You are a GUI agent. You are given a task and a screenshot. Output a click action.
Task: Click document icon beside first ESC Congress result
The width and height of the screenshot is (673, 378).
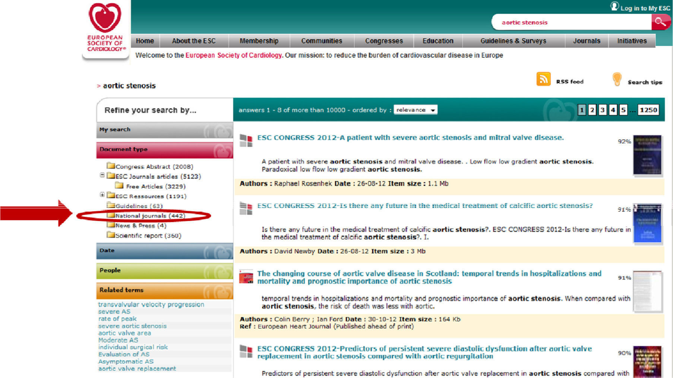pyautogui.click(x=246, y=141)
